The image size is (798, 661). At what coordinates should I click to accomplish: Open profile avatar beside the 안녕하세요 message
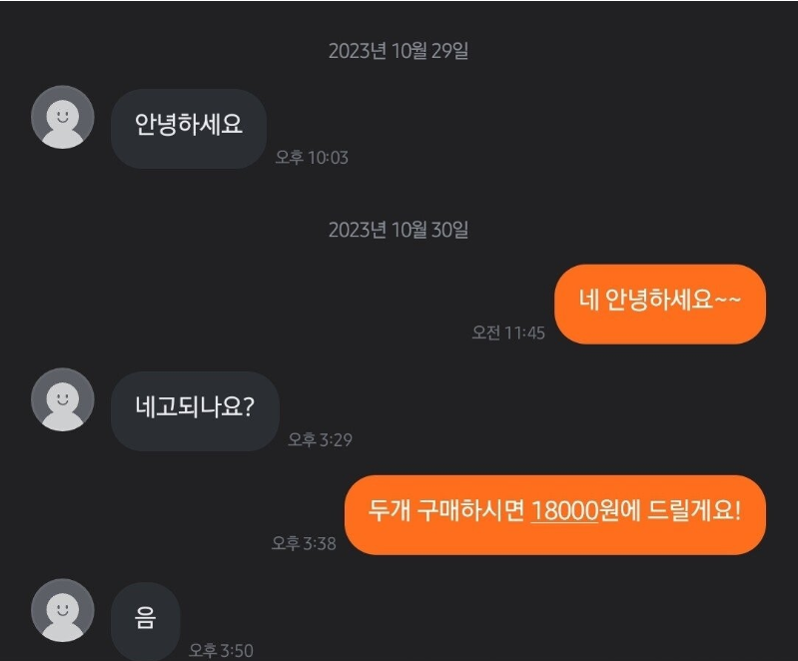[63, 117]
